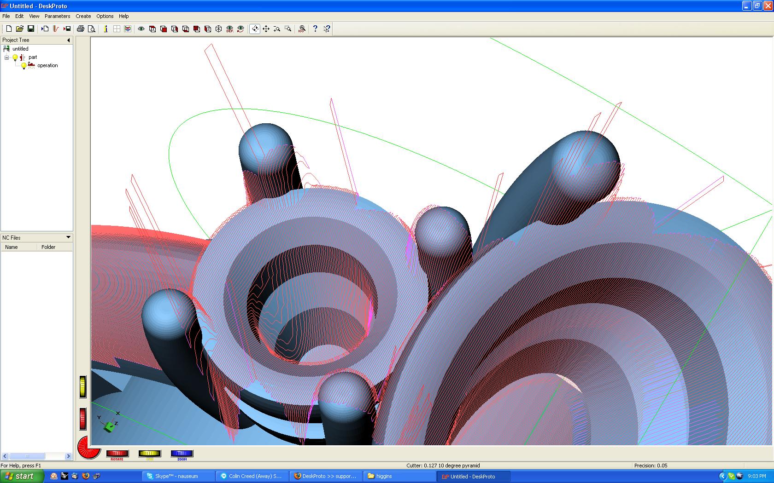Save the project with the floppy disk icon
Screen dimensions: 774x483
31,29
